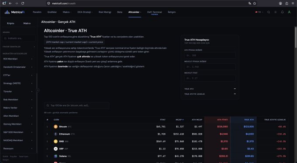Open the Beta nav item
Image resolution: width=297 pixels, height=163 pixels.
point(120,12)
